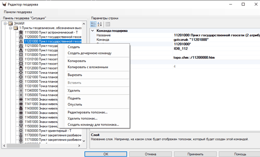Click the circle icon of item 11600000
Viewport: 260px width, 157px height.
point(21,130)
